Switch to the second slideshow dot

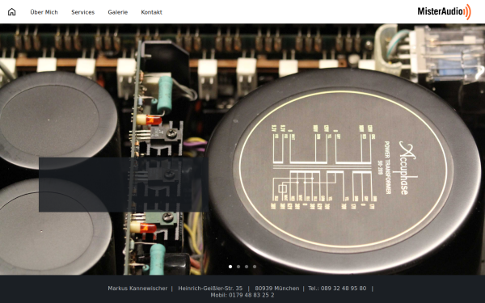tap(238, 267)
